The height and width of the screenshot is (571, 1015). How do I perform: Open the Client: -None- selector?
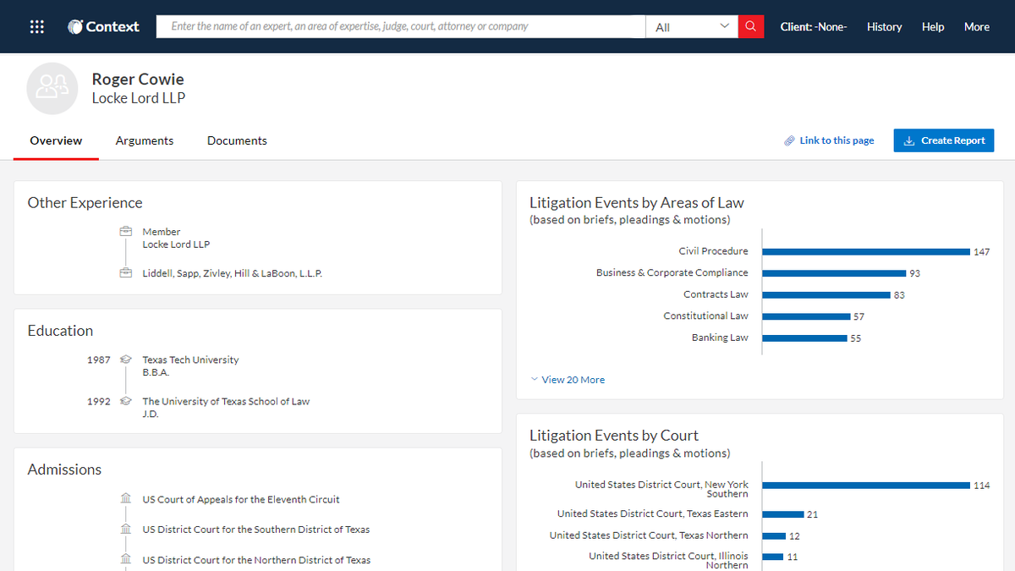point(814,26)
